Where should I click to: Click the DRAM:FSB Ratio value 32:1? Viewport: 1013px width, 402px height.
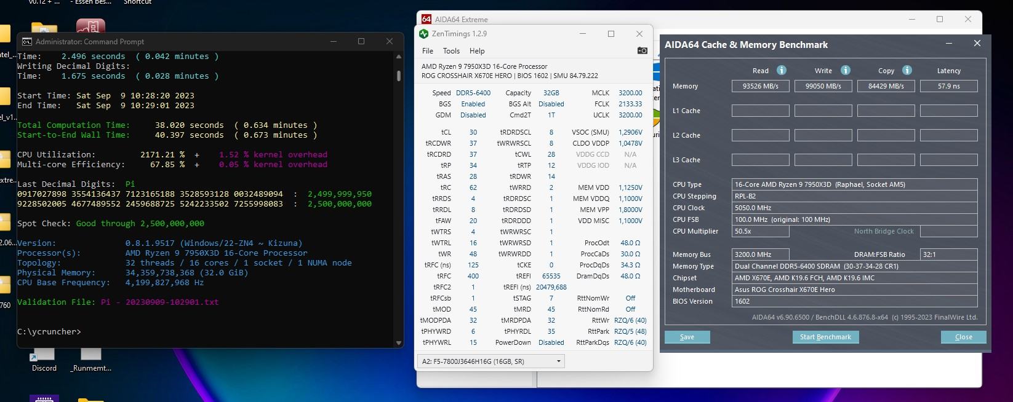pos(949,254)
